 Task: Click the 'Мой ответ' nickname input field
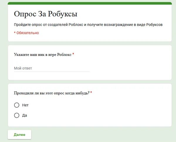coord(52,68)
